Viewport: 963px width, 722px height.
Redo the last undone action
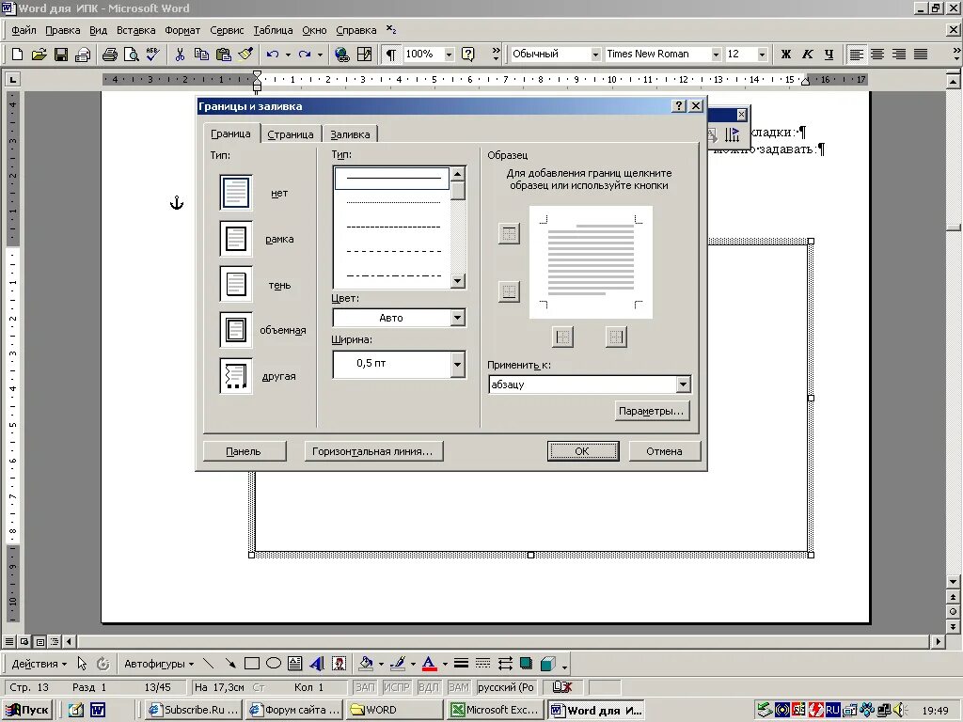304,54
